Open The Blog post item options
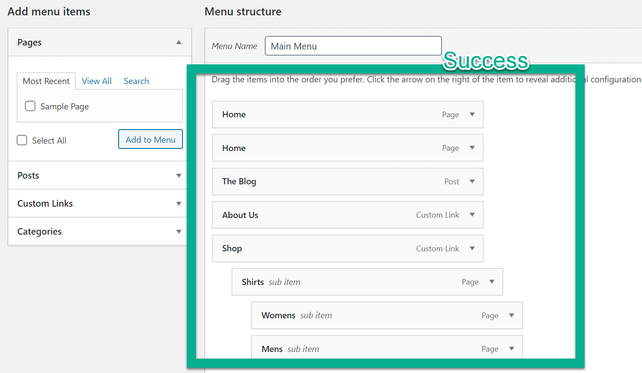Viewport: 642px width, 373px height. click(472, 181)
